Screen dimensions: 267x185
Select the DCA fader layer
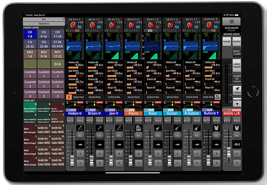(x=57, y=64)
